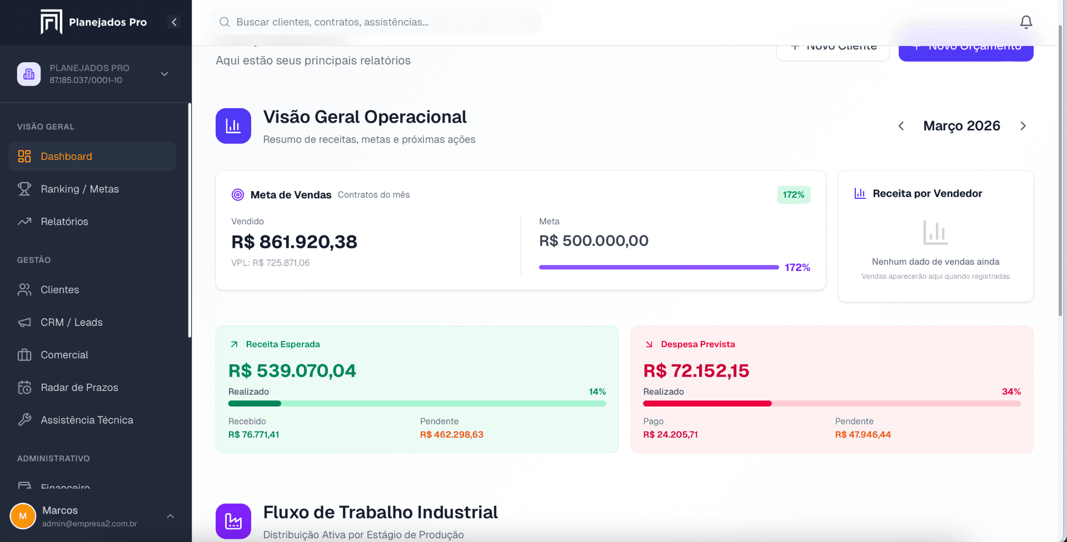Open Assistência Técnica
This screenshot has width=1067, height=542.
click(x=92, y=420)
